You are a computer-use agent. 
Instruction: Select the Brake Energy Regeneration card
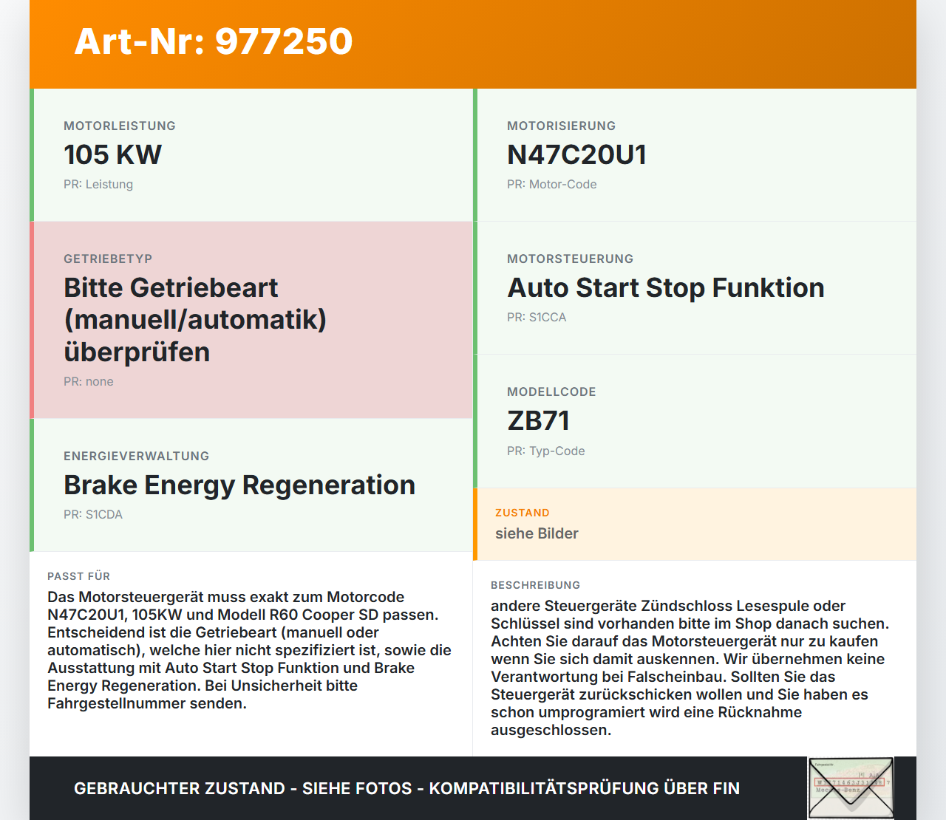(x=251, y=485)
